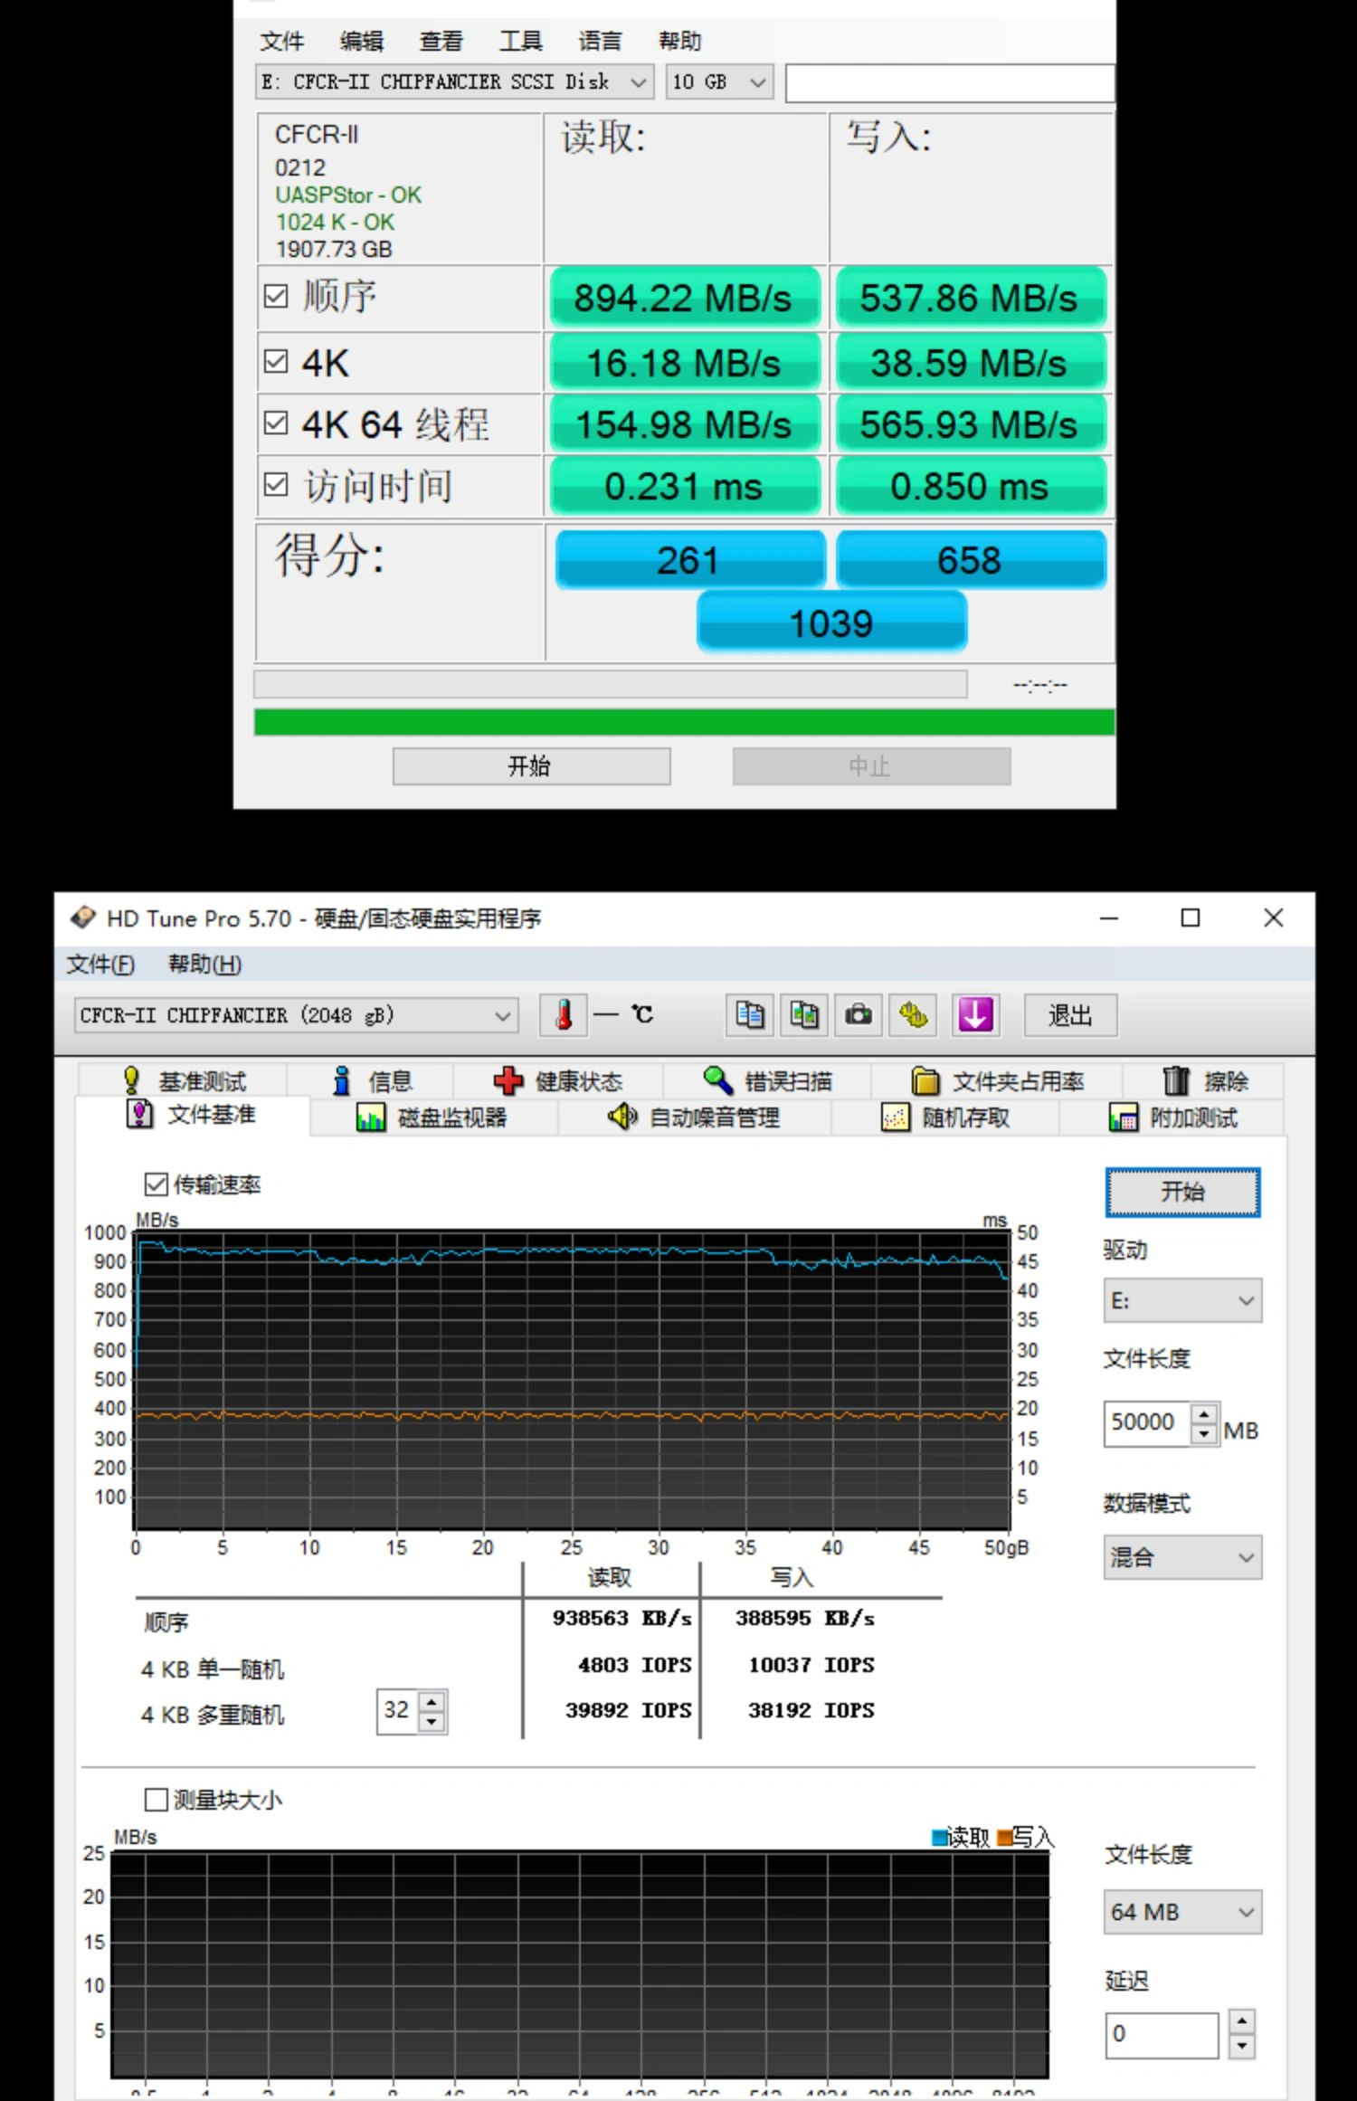Click the 延迟 delay input field

pos(1162,2034)
